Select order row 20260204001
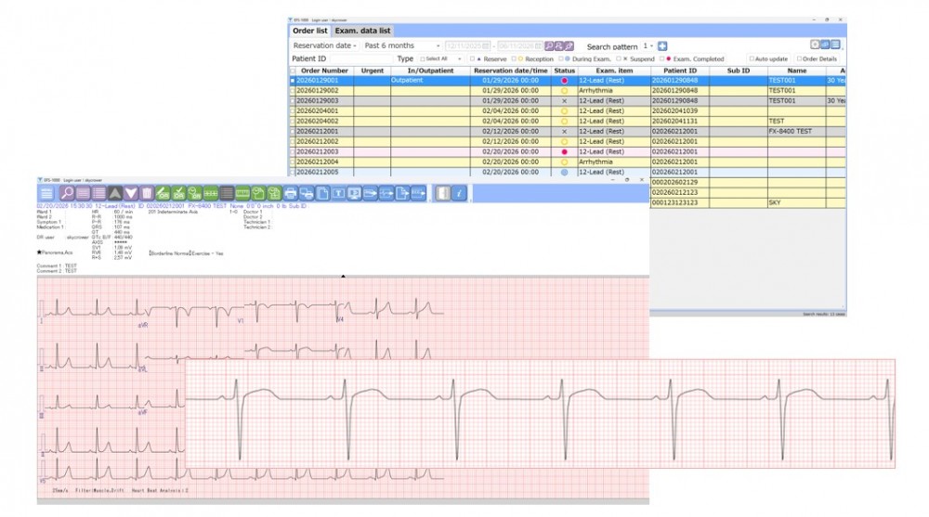This screenshot has width=929, height=517. pos(568,110)
